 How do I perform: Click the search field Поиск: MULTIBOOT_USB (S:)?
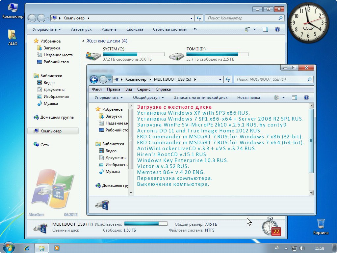(270, 79)
